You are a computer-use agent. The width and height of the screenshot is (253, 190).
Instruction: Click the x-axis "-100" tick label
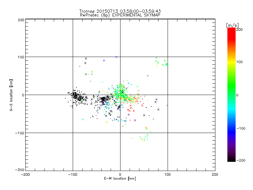(x=73, y=174)
